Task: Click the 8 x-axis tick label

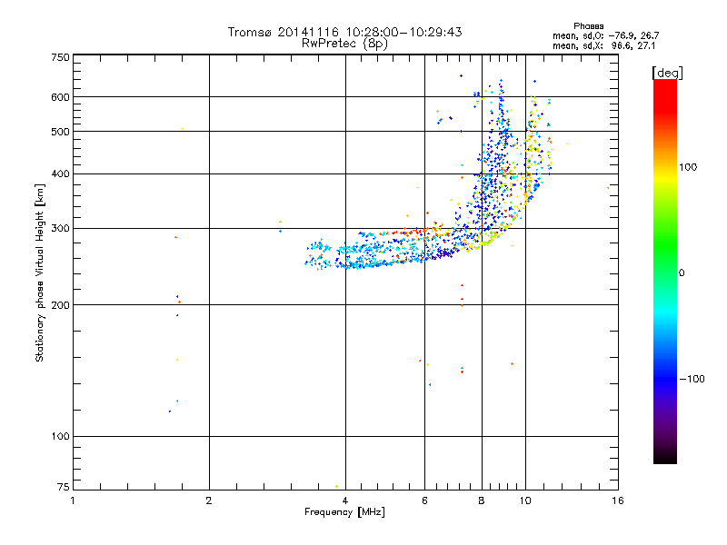Action: [x=482, y=500]
